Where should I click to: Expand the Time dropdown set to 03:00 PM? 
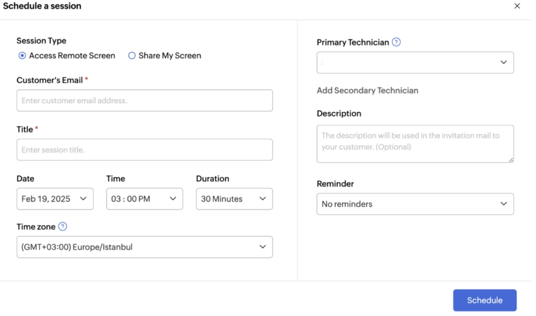point(144,199)
